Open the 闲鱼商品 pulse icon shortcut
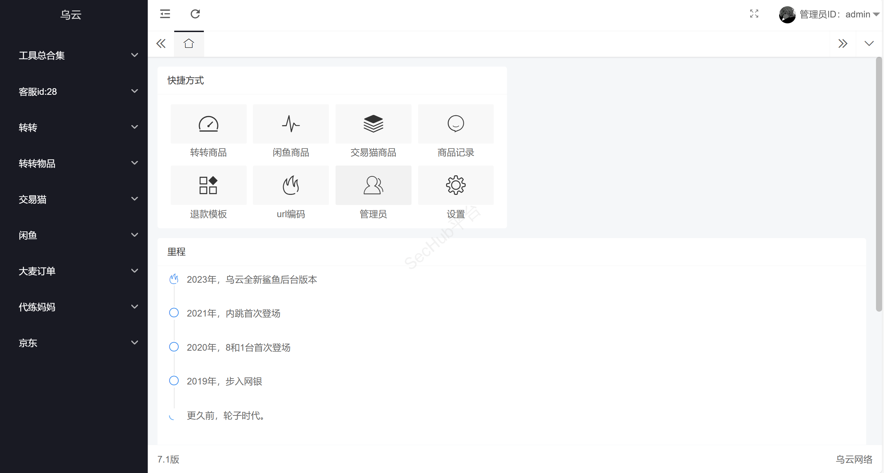 click(x=291, y=124)
